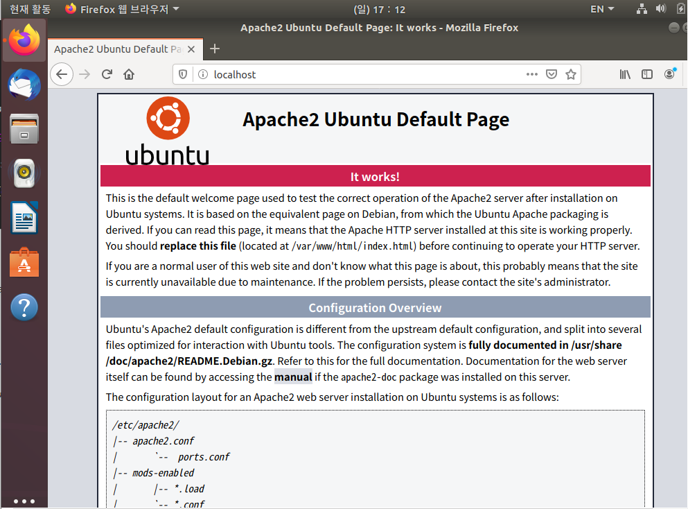Open LibreOffice Writer from the dock
688x509 pixels.
pyautogui.click(x=24, y=218)
